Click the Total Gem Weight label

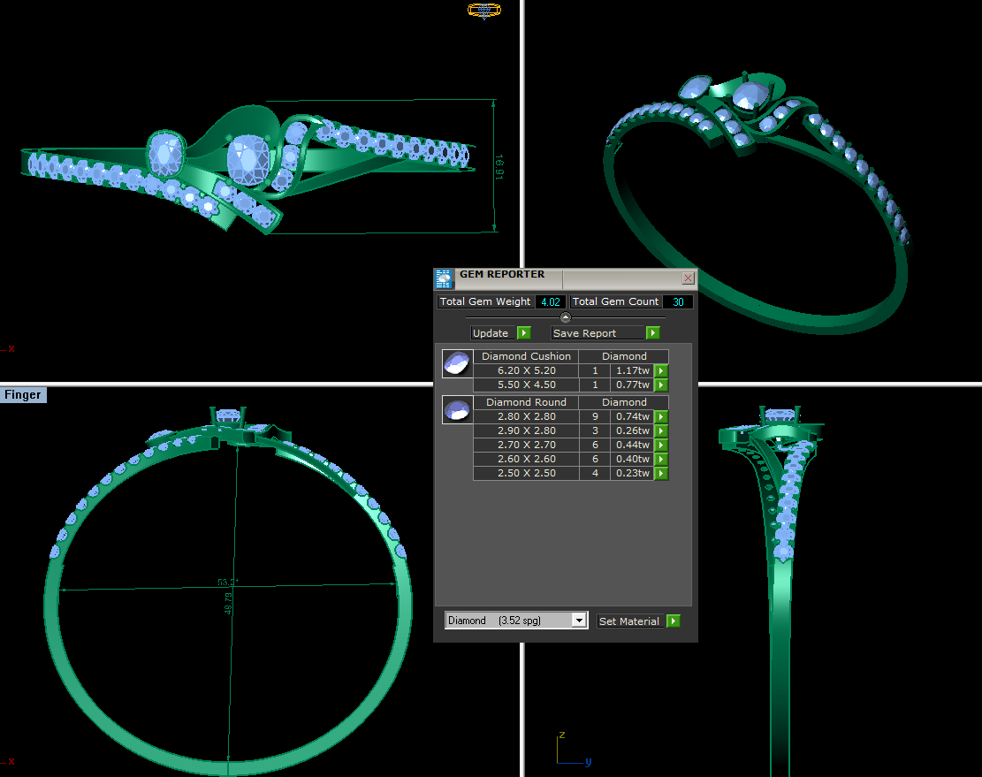[485, 301]
